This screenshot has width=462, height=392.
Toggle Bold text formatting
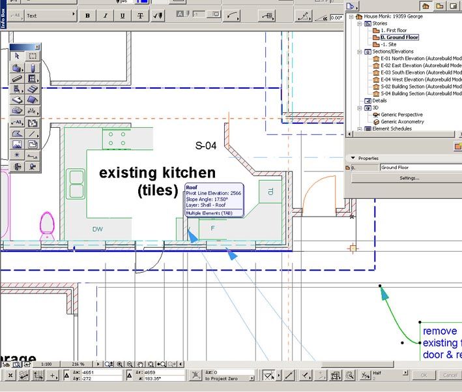(x=87, y=16)
